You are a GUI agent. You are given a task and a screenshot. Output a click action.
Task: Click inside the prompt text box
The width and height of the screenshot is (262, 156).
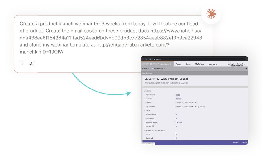111,38
